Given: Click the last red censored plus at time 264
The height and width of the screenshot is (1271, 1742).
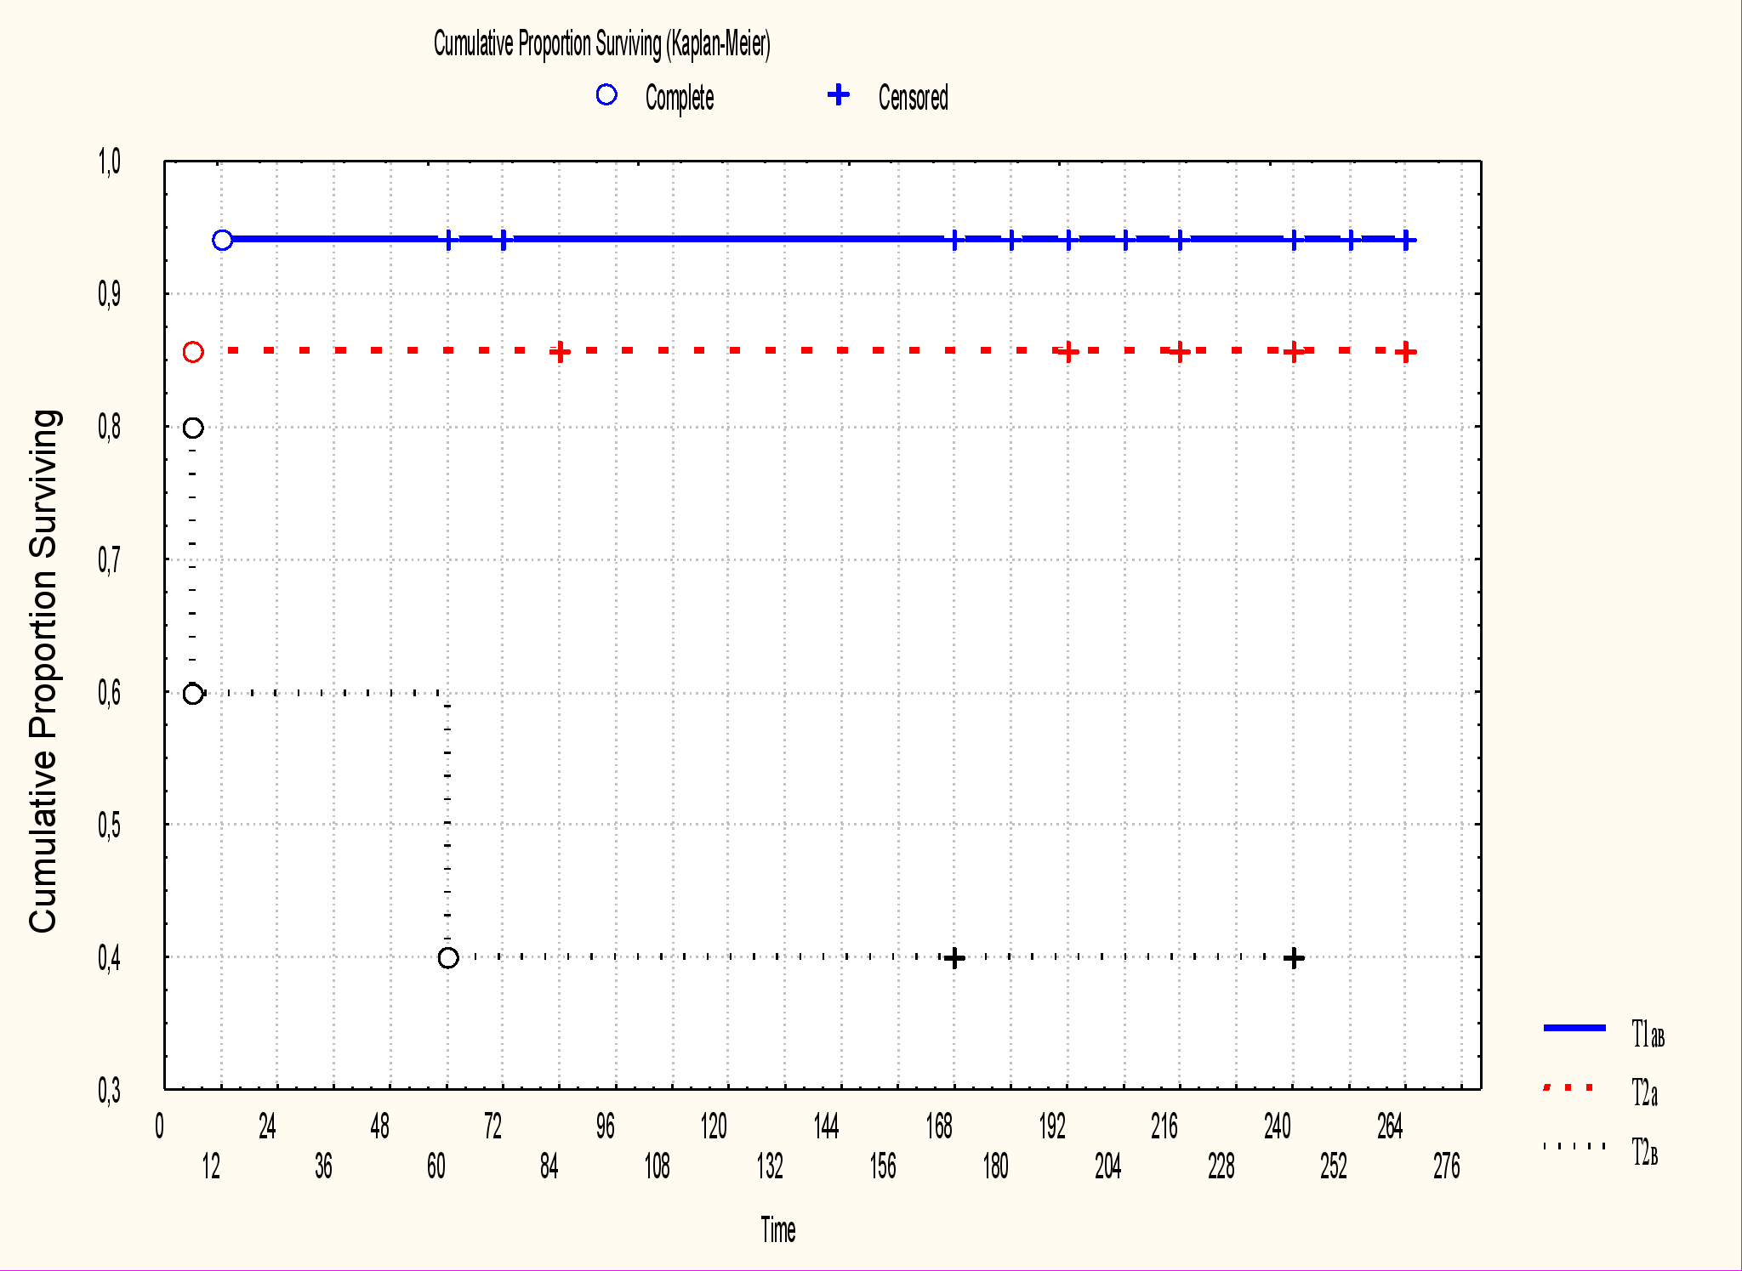Looking at the screenshot, I should coord(1406,352).
